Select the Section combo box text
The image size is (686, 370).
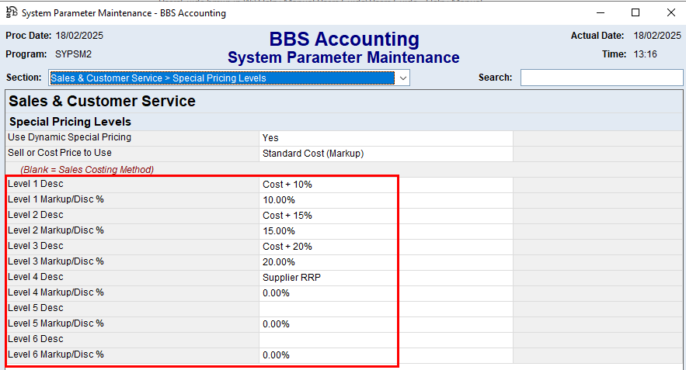221,78
